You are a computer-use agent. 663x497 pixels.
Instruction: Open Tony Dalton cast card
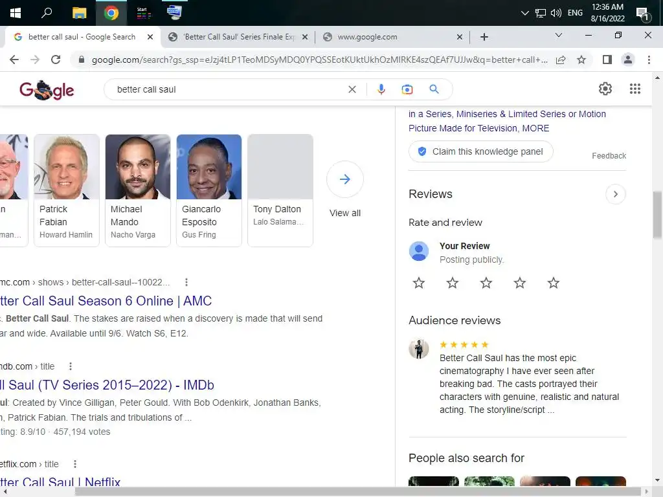click(x=280, y=190)
